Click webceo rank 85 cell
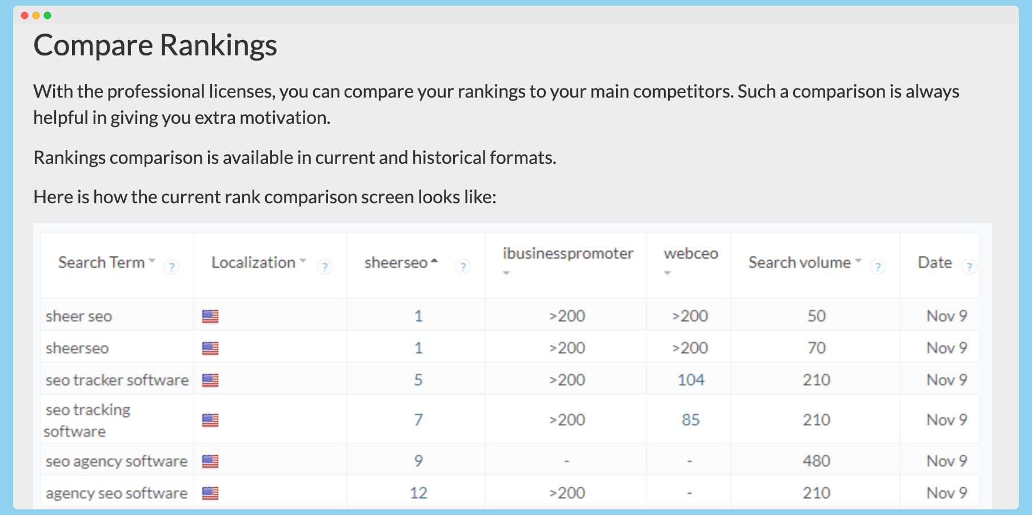Screen dimensions: 1032x515 point(691,420)
